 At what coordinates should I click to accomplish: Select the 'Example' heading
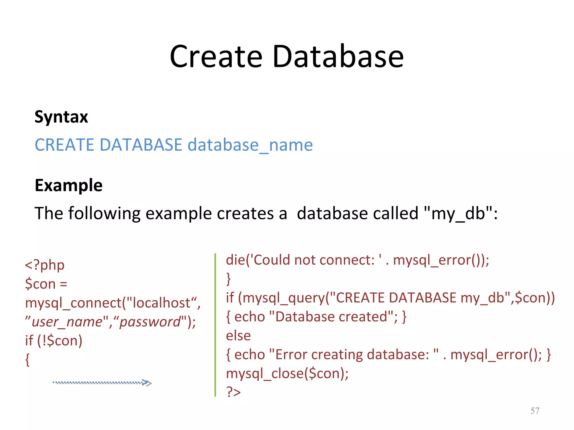click(x=68, y=186)
